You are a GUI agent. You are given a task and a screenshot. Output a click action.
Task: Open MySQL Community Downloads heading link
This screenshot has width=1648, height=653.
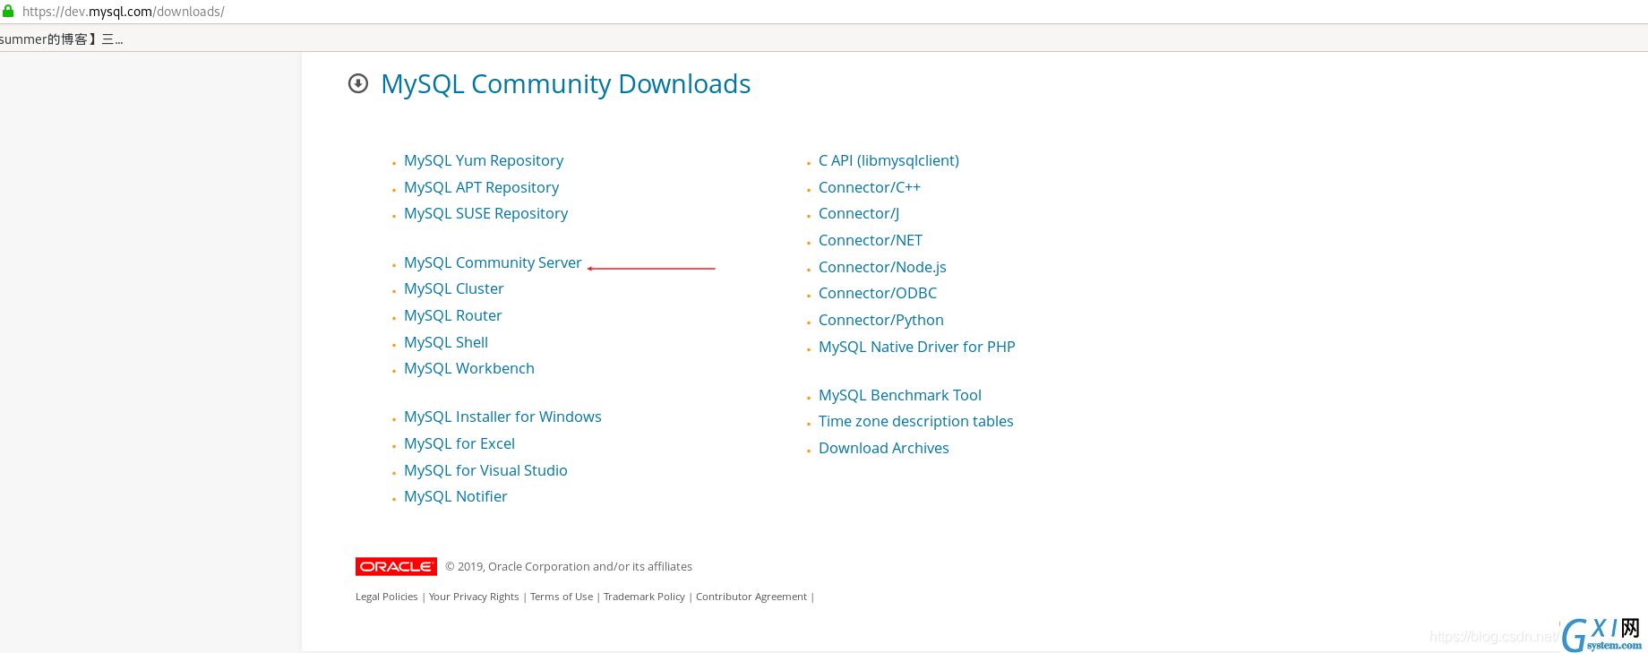click(x=566, y=84)
